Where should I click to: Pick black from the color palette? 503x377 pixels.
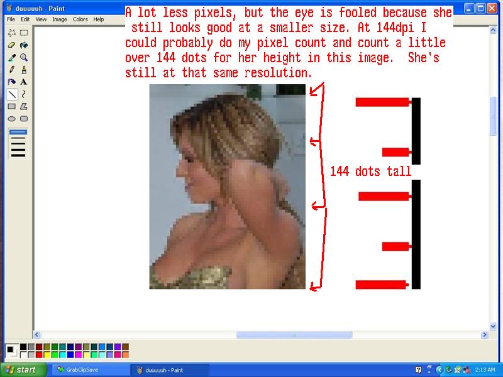pyautogui.click(x=23, y=347)
